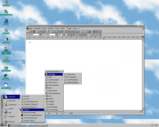159x127 pixels.
Task: Click the page width zoom icon
Action: [100, 31]
